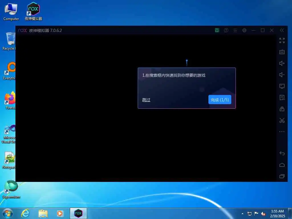Select the Recycle Bin desktop icon
The width and height of the screenshot is (292, 219).
[9, 41]
